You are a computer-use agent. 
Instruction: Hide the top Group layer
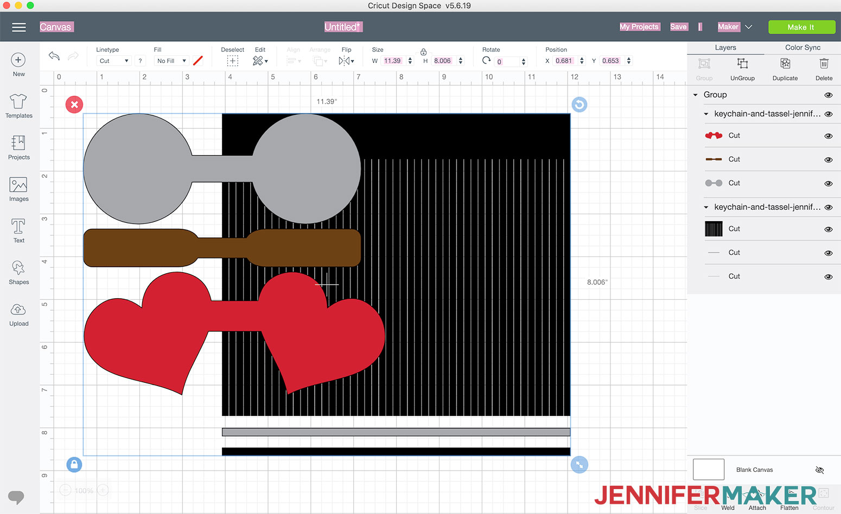click(829, 95)
